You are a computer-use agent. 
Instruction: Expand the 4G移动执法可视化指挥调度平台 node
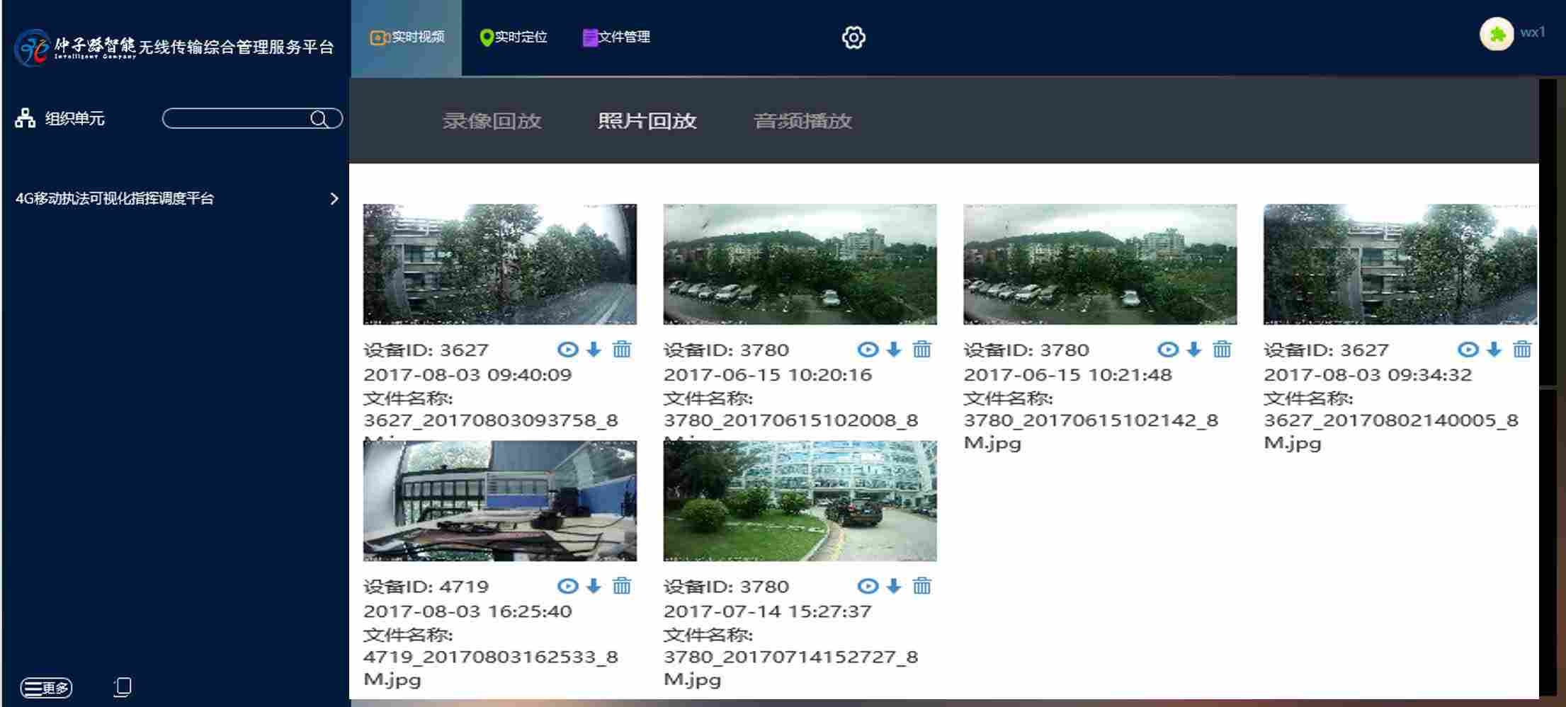pyautogui.click(x=334, y=199)
